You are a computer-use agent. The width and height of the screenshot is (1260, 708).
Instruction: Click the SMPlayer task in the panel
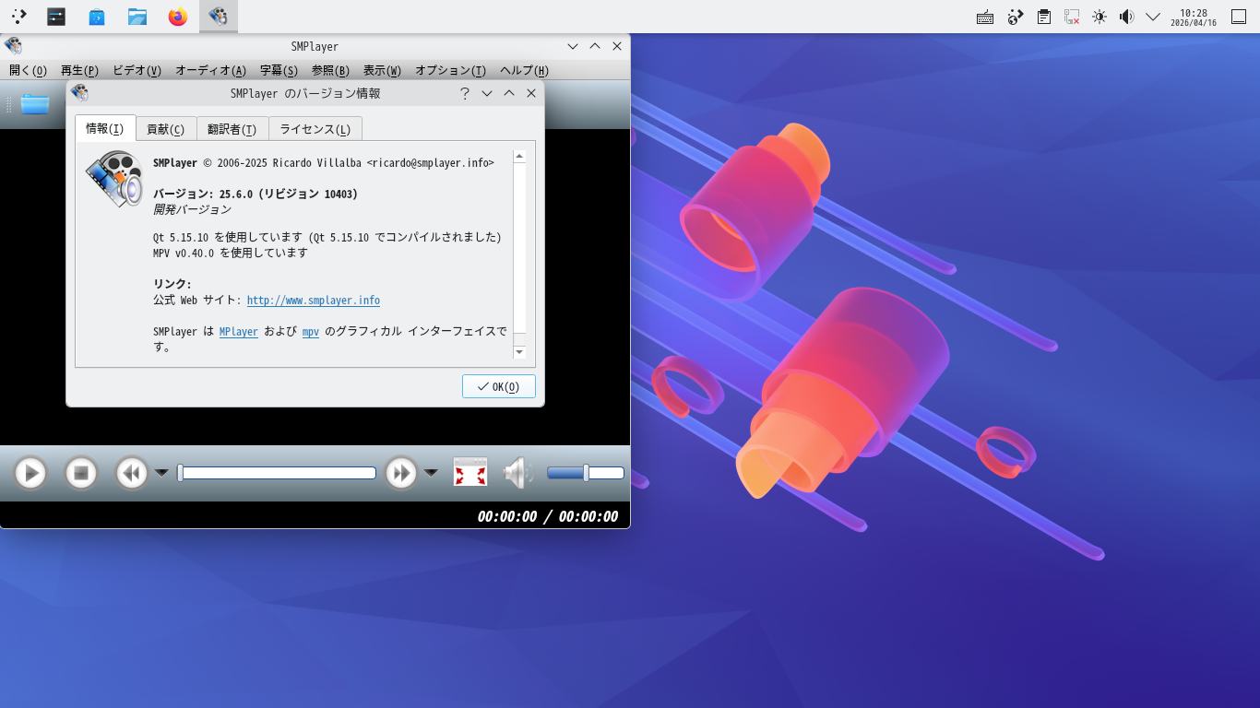point(219,17)
